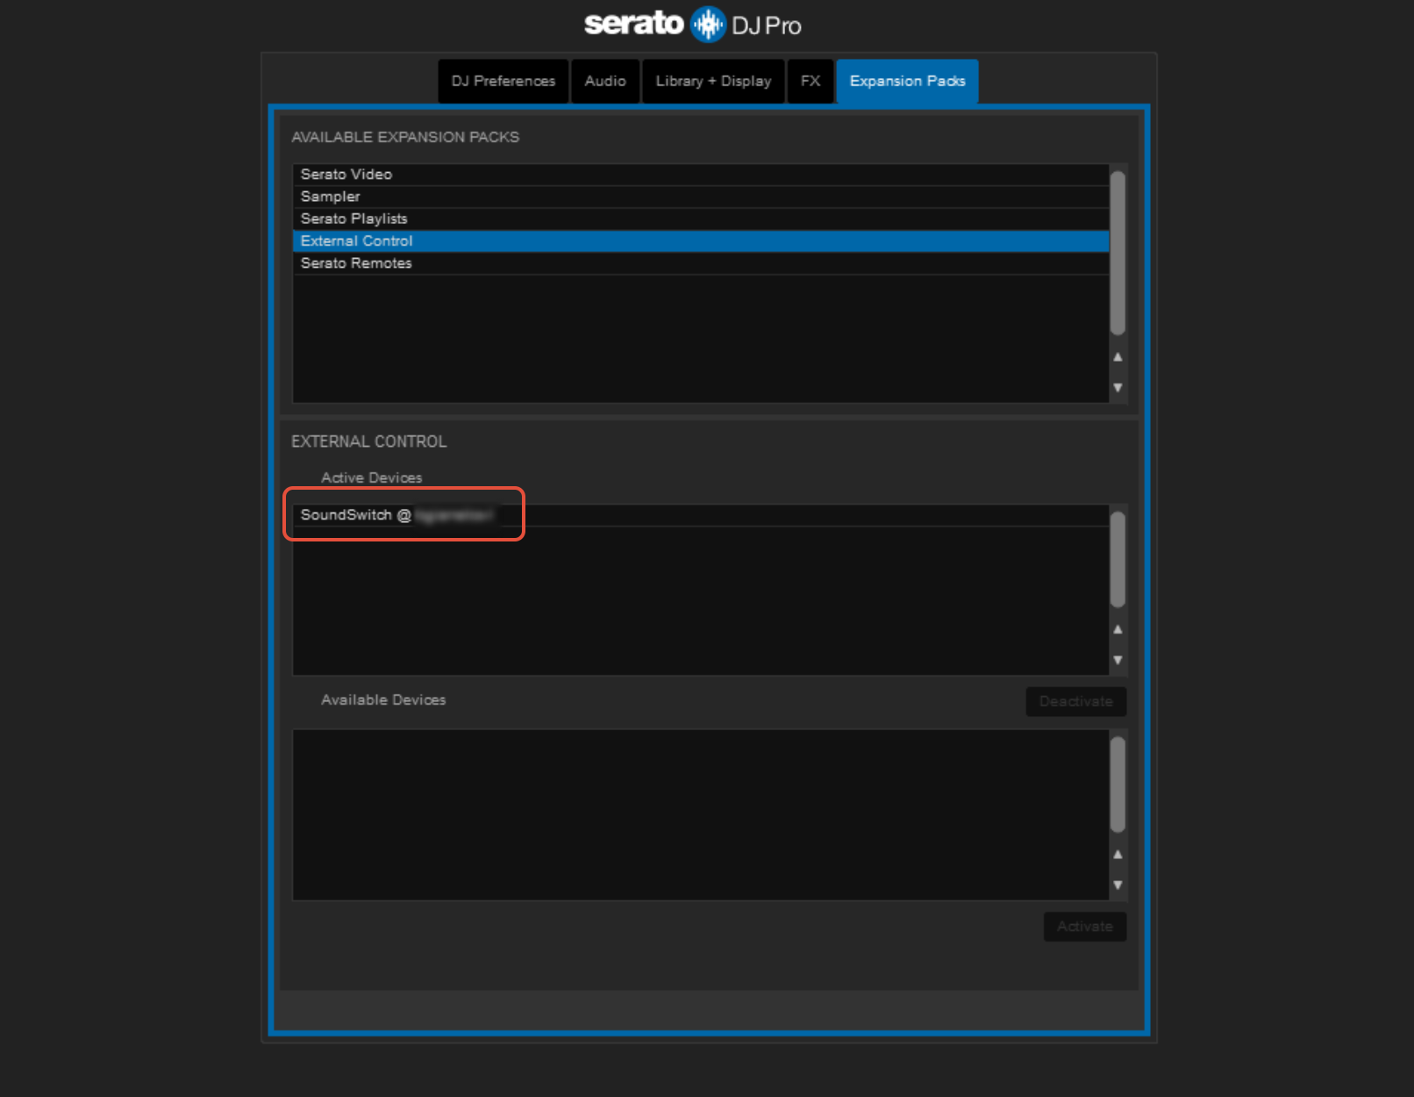
Task: Click the expansion packs list scroll down arrow
Action: click(1118, 387)
